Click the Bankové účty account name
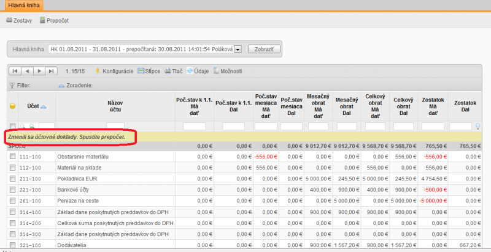The width and height of the screenshot is (491, 252). click(x=73, y=190)
